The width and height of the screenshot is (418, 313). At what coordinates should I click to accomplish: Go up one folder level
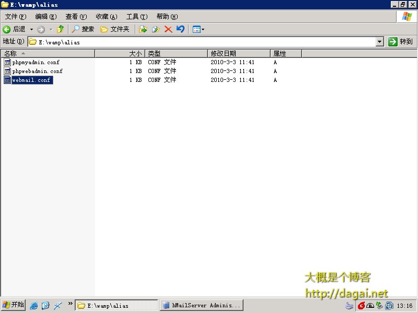tap(61, 29)
